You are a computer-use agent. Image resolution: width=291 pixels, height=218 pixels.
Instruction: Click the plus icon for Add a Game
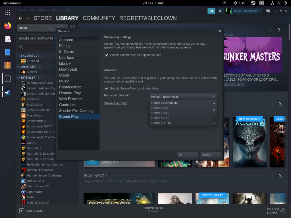(22, 211)
